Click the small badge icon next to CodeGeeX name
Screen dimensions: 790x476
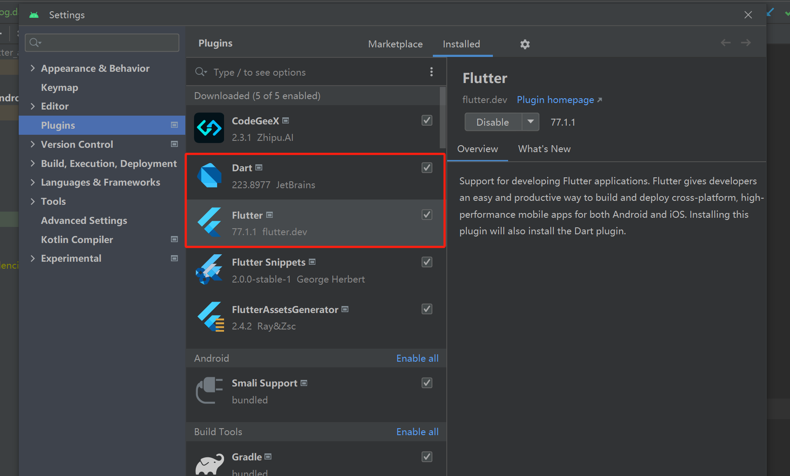pyautogui.click(x=286, y=120)
